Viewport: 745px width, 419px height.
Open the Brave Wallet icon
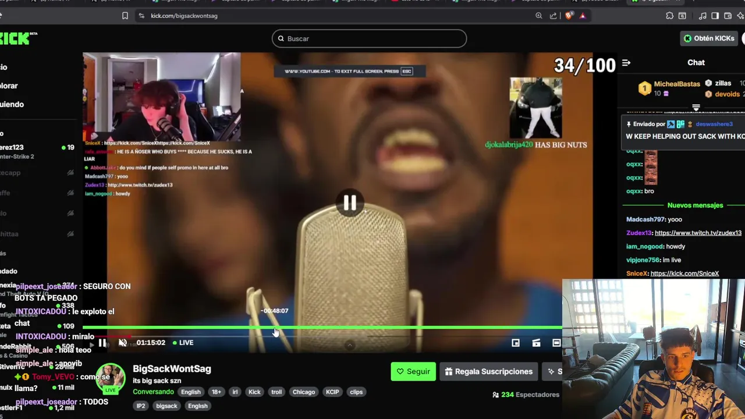726,16
